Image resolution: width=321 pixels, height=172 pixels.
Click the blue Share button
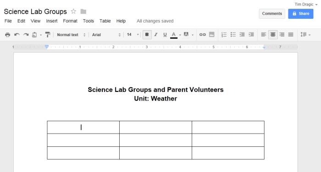pyautogui.click(x=301, y=14)
